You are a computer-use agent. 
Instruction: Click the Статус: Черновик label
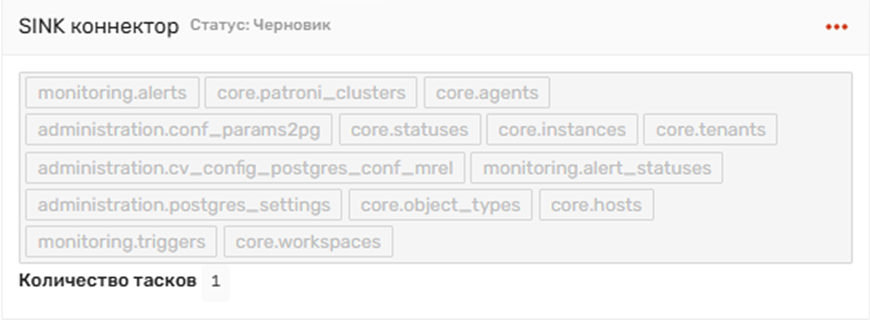261,25
